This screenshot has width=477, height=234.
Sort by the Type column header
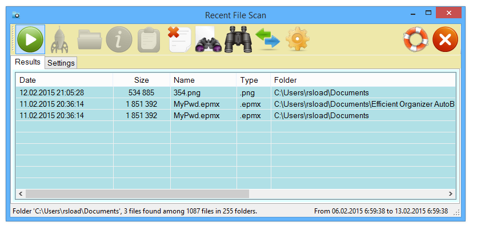(x=254, y=80)
